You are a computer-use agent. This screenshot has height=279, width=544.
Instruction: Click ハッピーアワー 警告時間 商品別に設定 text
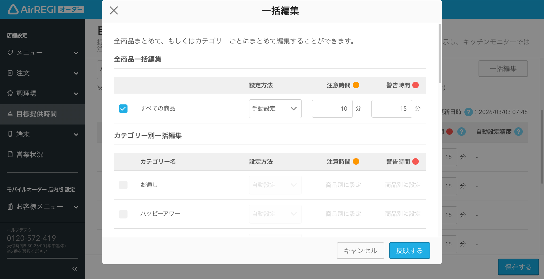click(x=403, y=214)
